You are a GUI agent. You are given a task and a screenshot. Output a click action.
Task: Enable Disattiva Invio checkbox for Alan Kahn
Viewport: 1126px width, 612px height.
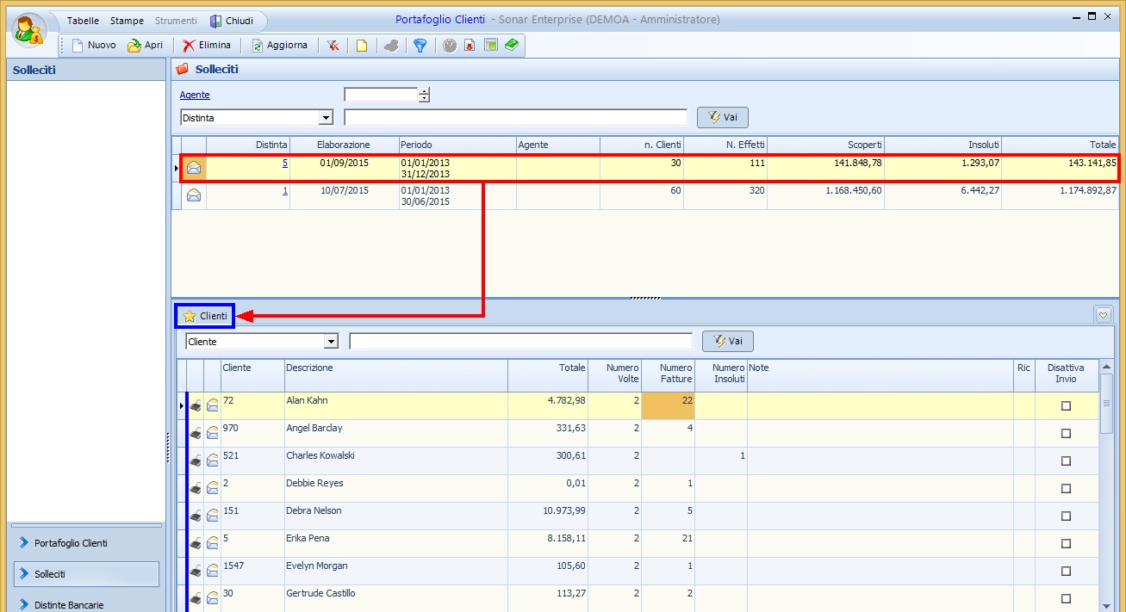tap(1066, 406)
